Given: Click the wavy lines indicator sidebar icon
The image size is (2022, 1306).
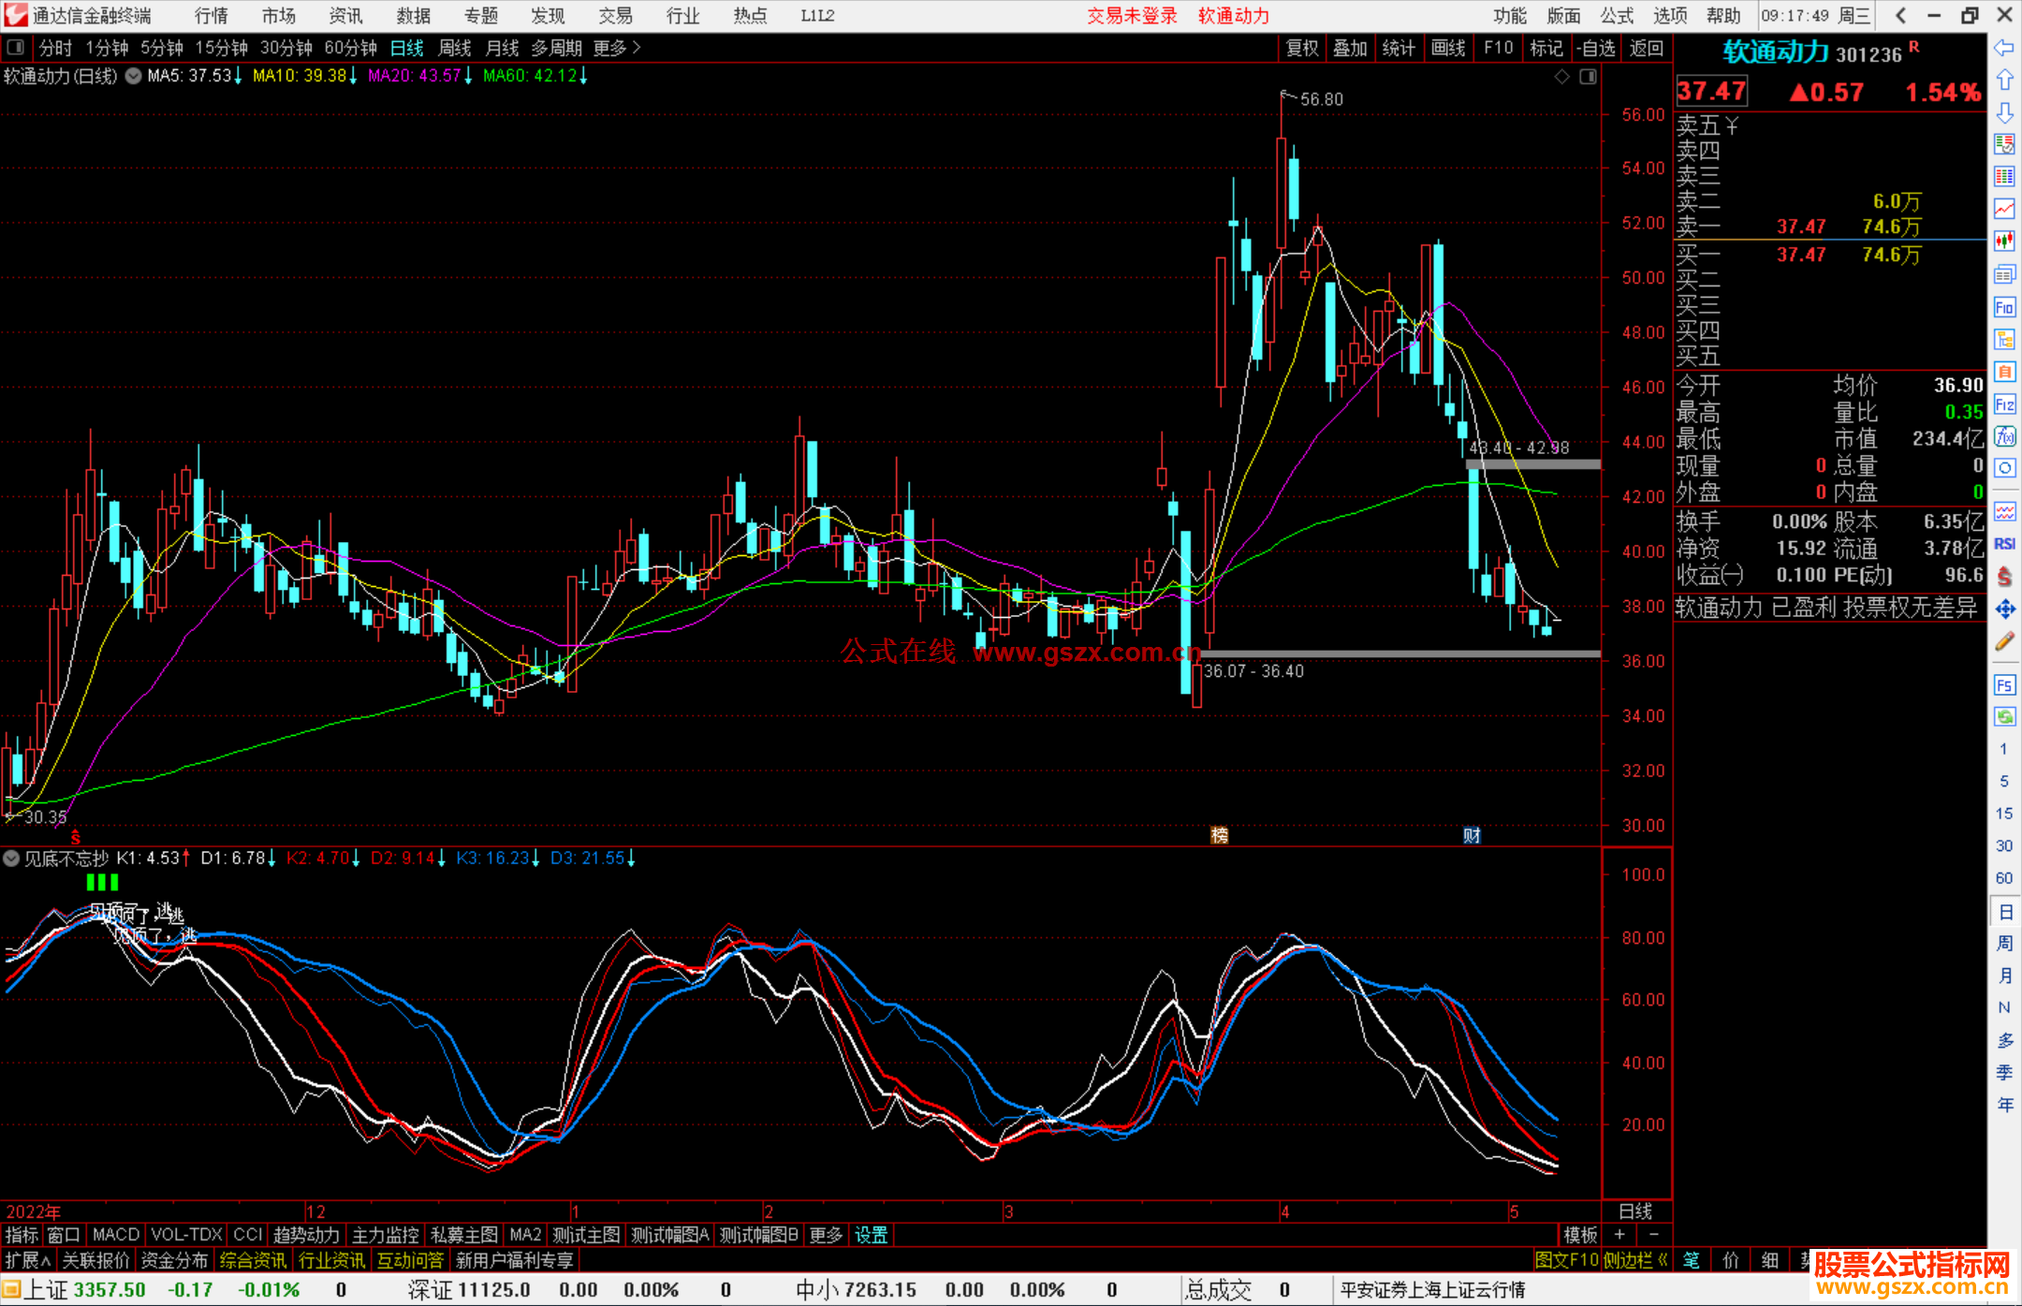Looking at the screenshot, I should click(2004, 511).
